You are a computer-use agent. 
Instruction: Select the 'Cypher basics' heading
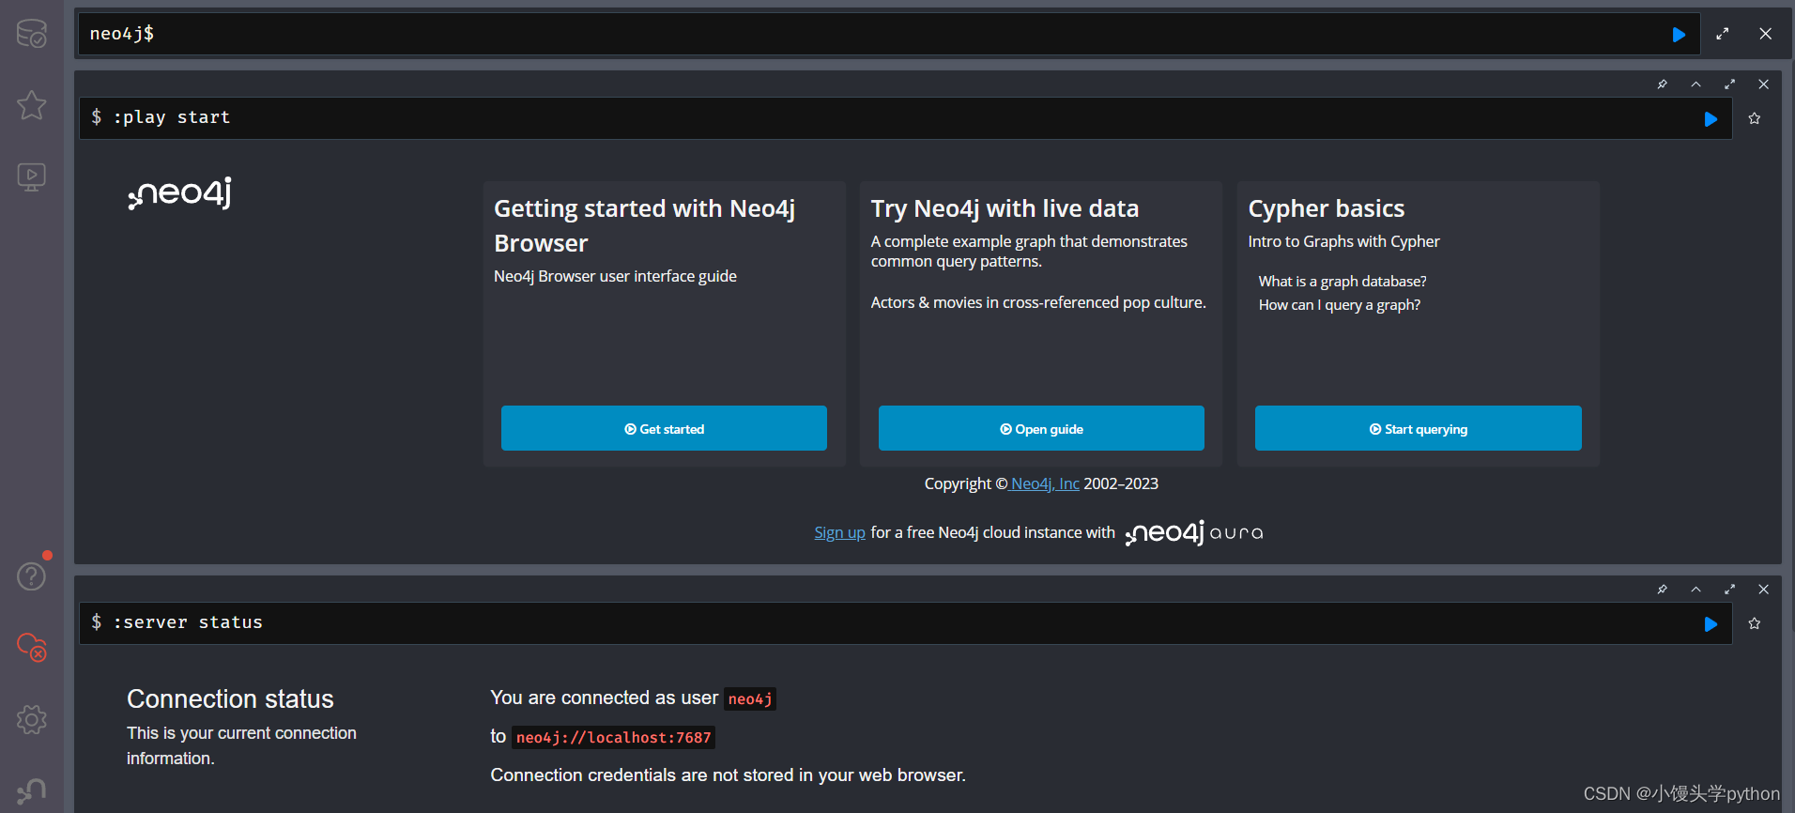(x=1327, y=208)
